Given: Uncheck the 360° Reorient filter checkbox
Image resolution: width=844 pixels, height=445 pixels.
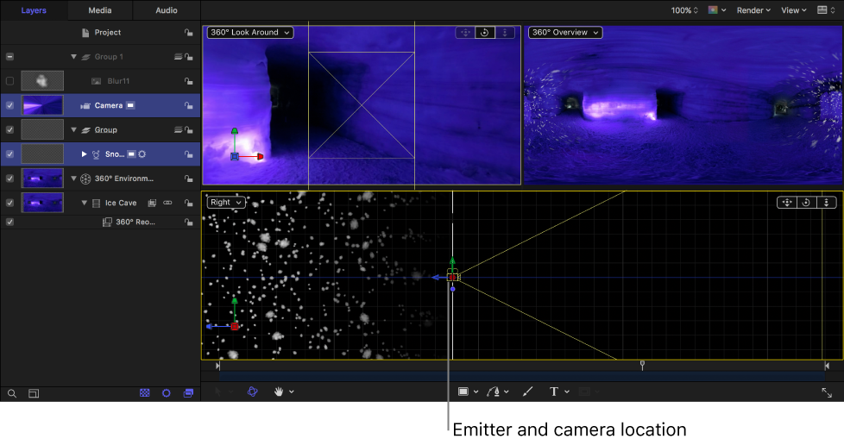Looking at the screenshot, I should tap(9, 222).
